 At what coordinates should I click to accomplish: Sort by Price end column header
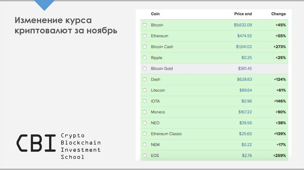(x=243, y=14)
